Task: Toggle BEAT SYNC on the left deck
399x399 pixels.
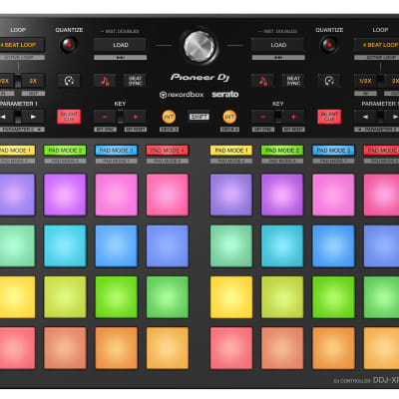Action: point(135,81)
